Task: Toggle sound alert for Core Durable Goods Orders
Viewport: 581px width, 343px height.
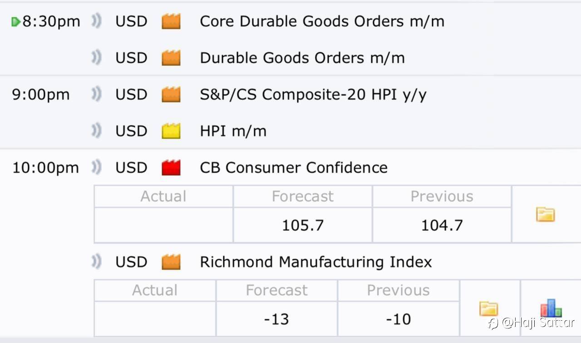Action: pyautogui.click(x=96, y=21)
